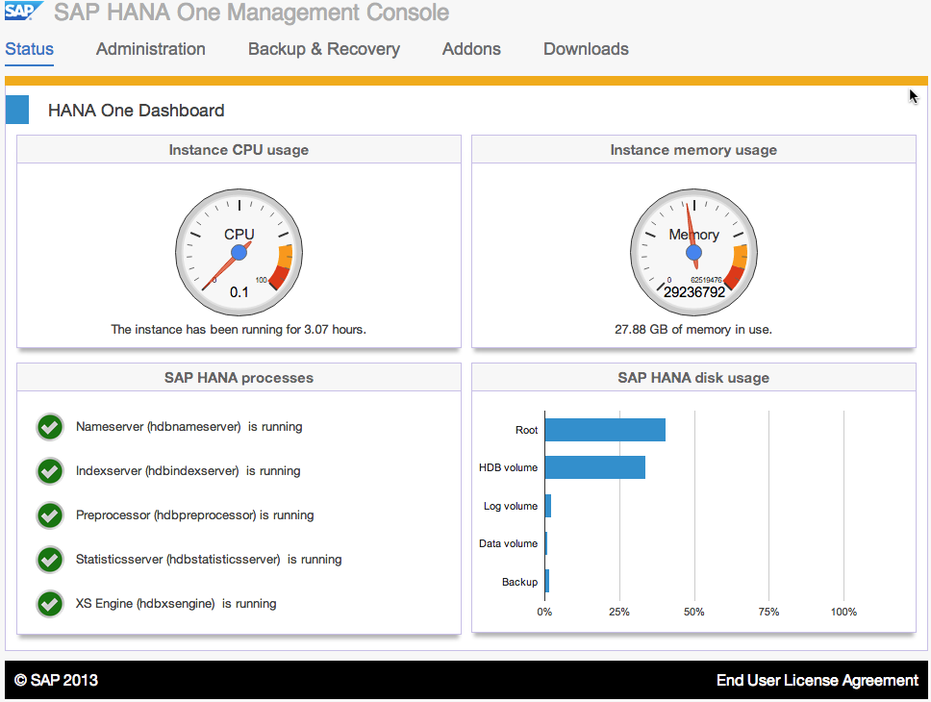Image resolution: width=931 pixels, height=702 pixels.
Task: Click the green check icon for Preprocessor
Action: coord(50,514)
